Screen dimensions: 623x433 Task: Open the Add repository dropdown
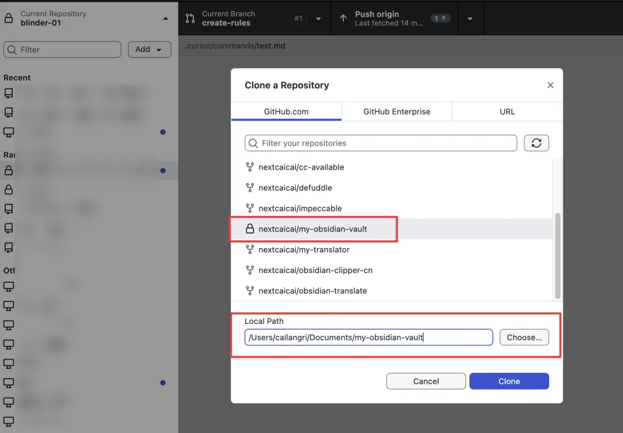pyautogui.click(x=149, y=49)
